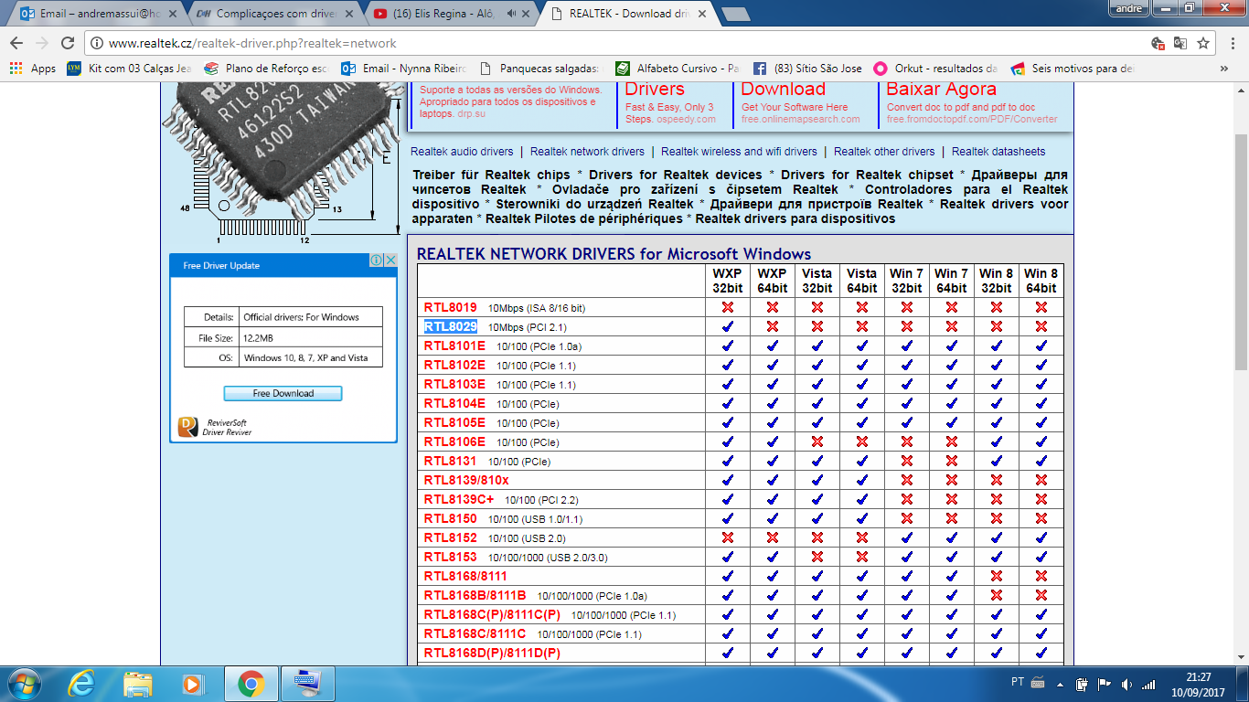Open Windows Media Player from taskbar
1249x702 pixels.
pos(192,683)
